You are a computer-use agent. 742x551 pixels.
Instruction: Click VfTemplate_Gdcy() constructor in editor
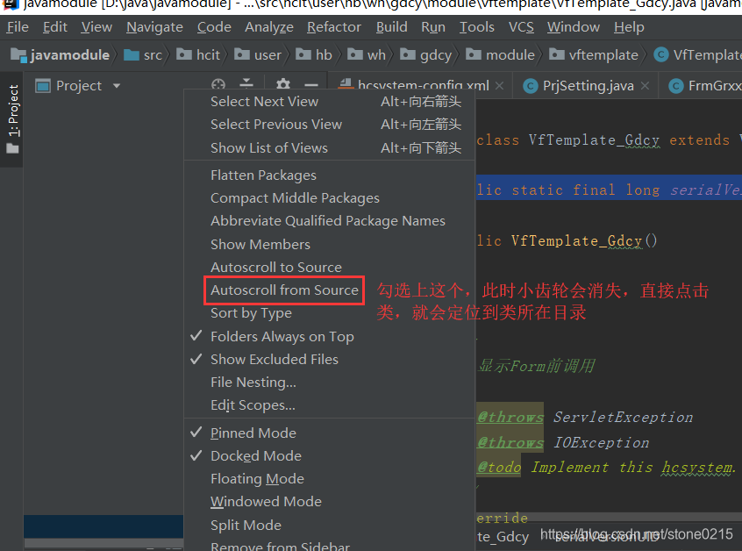point(584,241)
